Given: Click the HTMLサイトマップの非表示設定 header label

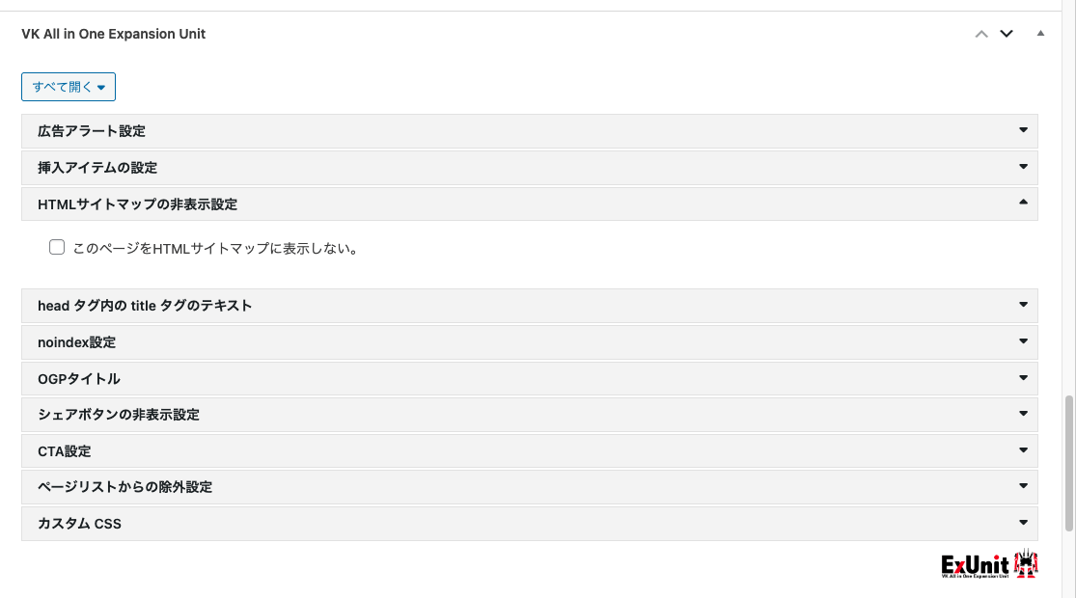Looking at the screenshot, I should click(137, 204).
